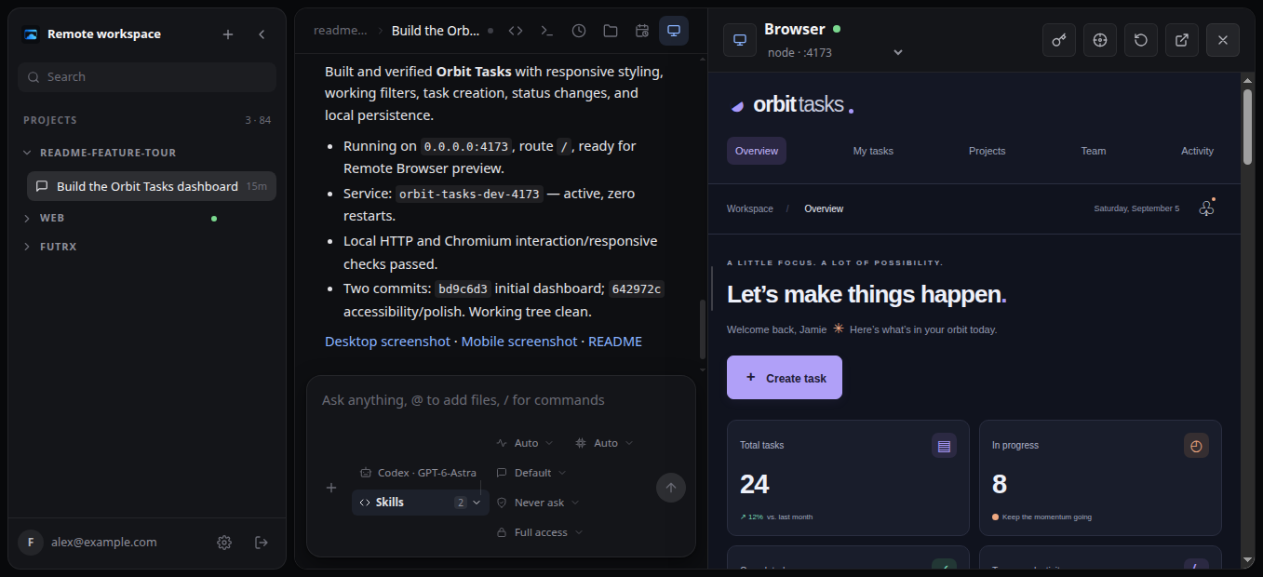1263x577 pixels.
Task: Click the Remote workspace logo icon
Action: coord(31,34)
